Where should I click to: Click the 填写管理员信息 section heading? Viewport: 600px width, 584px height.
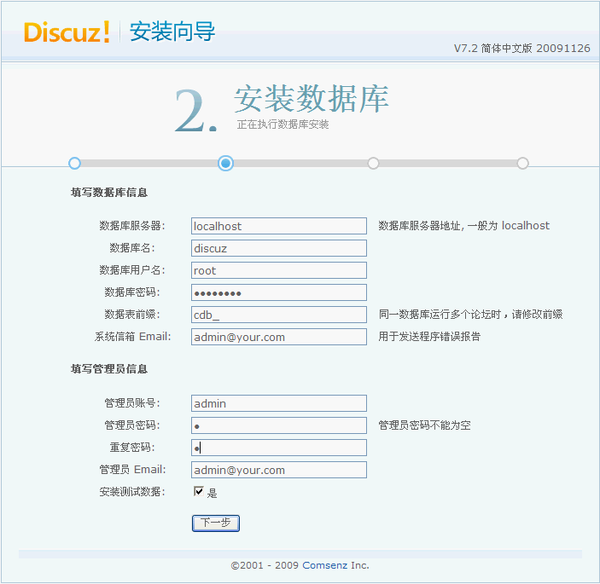[x=109, y=369]
